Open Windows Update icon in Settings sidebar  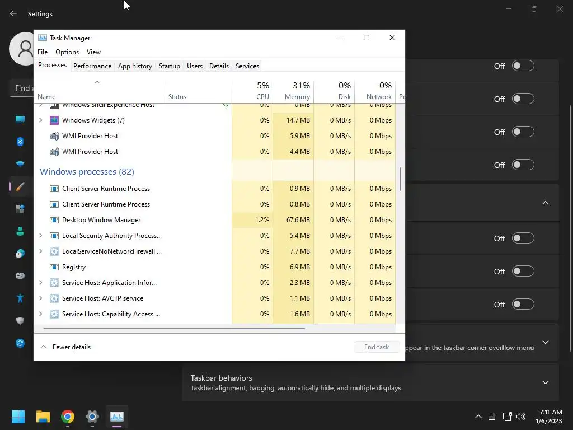20,343
